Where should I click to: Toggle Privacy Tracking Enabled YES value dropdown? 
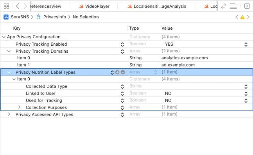tap(246, 44)
